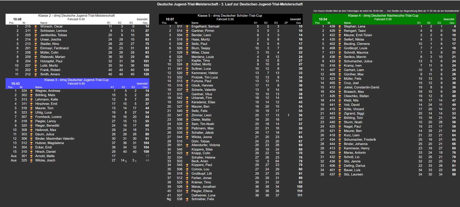Click the Klasse 5 Deutscher Schüler-Trial-Cup header

[x=230, y=16]
